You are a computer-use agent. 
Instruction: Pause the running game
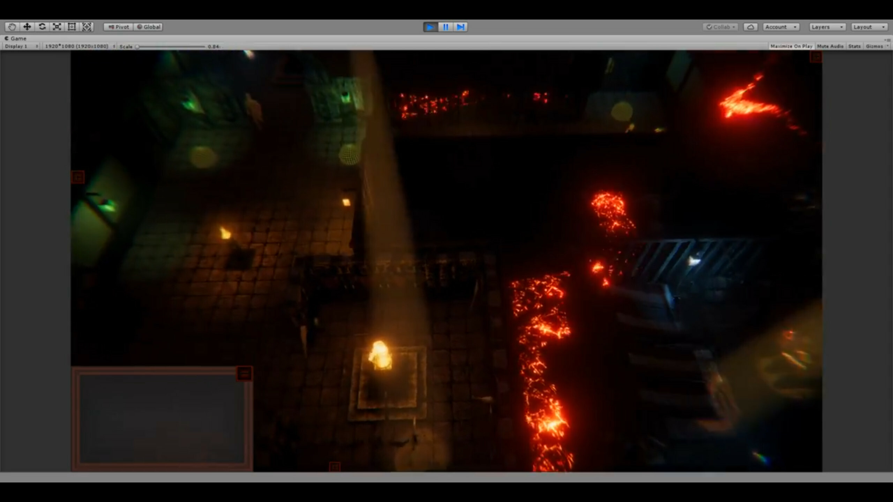point(445,27)
